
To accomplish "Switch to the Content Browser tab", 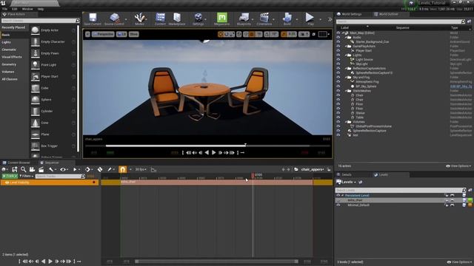I will click(x=16, y=163).
